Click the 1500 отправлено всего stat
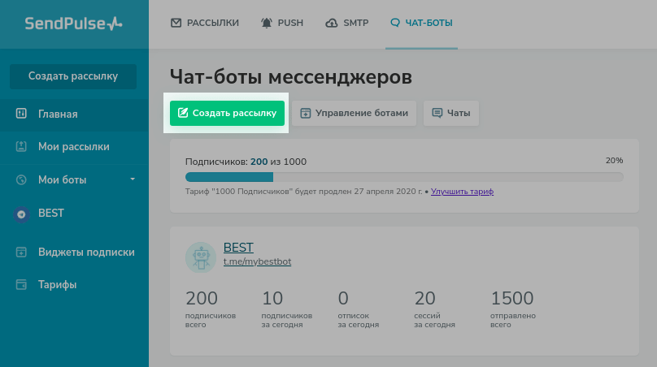Image resolution: width=657 pixels, height=367 pixels. 513,309
